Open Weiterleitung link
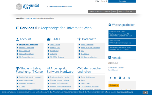The width and height of the screenshot is (152, 95). click(x=54, y=51)
